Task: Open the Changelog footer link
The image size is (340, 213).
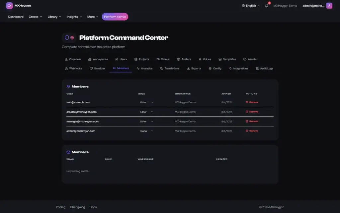Action: 77,207
